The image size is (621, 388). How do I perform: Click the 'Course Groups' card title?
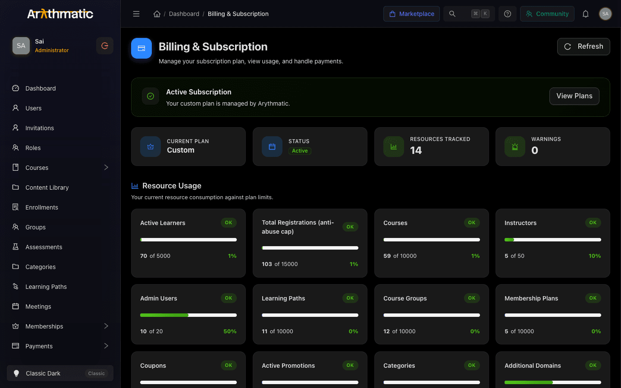[405, 298]
